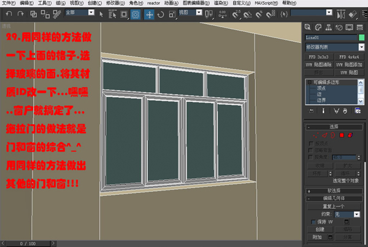Image resolution: width=368 pixels, height=247 pixels.
Task: Enable the 按顶点 checkbox
Action: click(311, 143)
